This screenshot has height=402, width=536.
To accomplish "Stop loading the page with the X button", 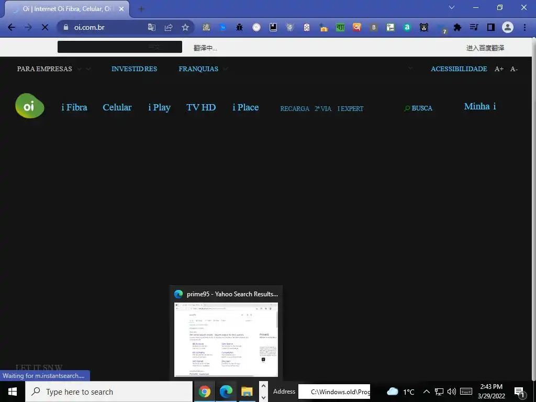I will (x=45, y=27).
